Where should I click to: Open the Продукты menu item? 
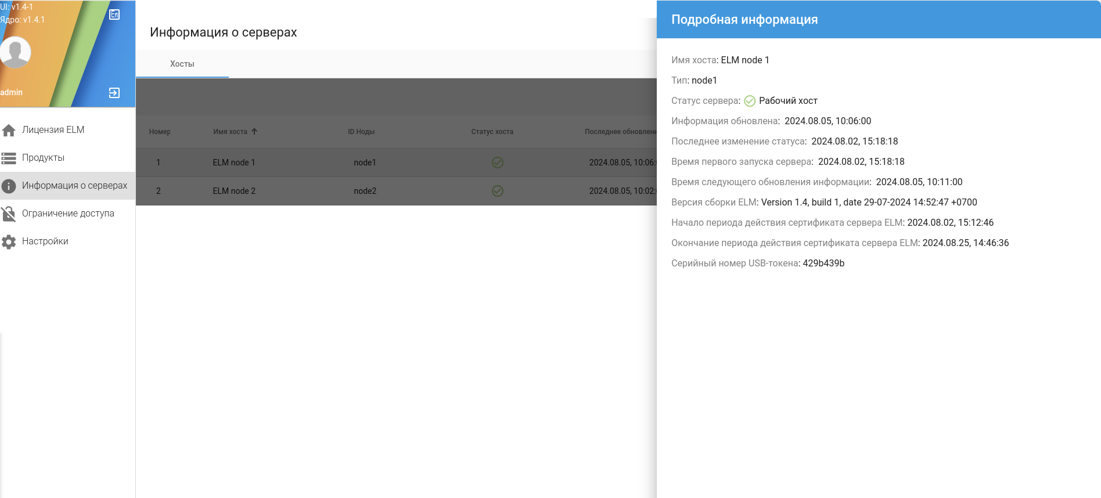pyautogui.click(x=67, y=158)
